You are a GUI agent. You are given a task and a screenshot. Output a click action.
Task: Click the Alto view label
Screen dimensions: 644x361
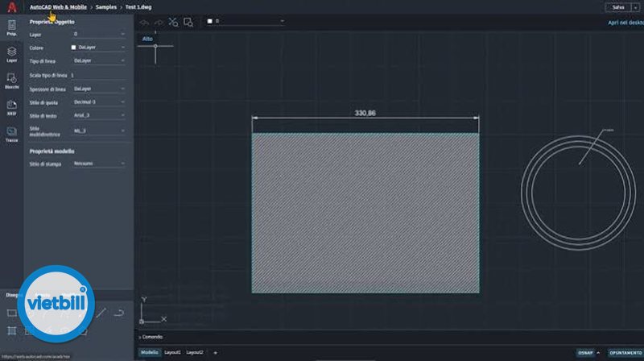point(147,39)
